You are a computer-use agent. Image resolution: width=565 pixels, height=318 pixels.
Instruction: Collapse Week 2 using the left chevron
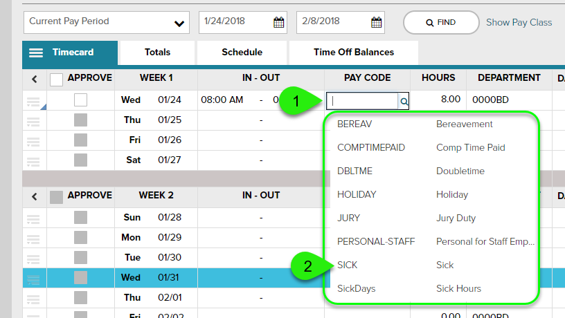pos(35,197)
